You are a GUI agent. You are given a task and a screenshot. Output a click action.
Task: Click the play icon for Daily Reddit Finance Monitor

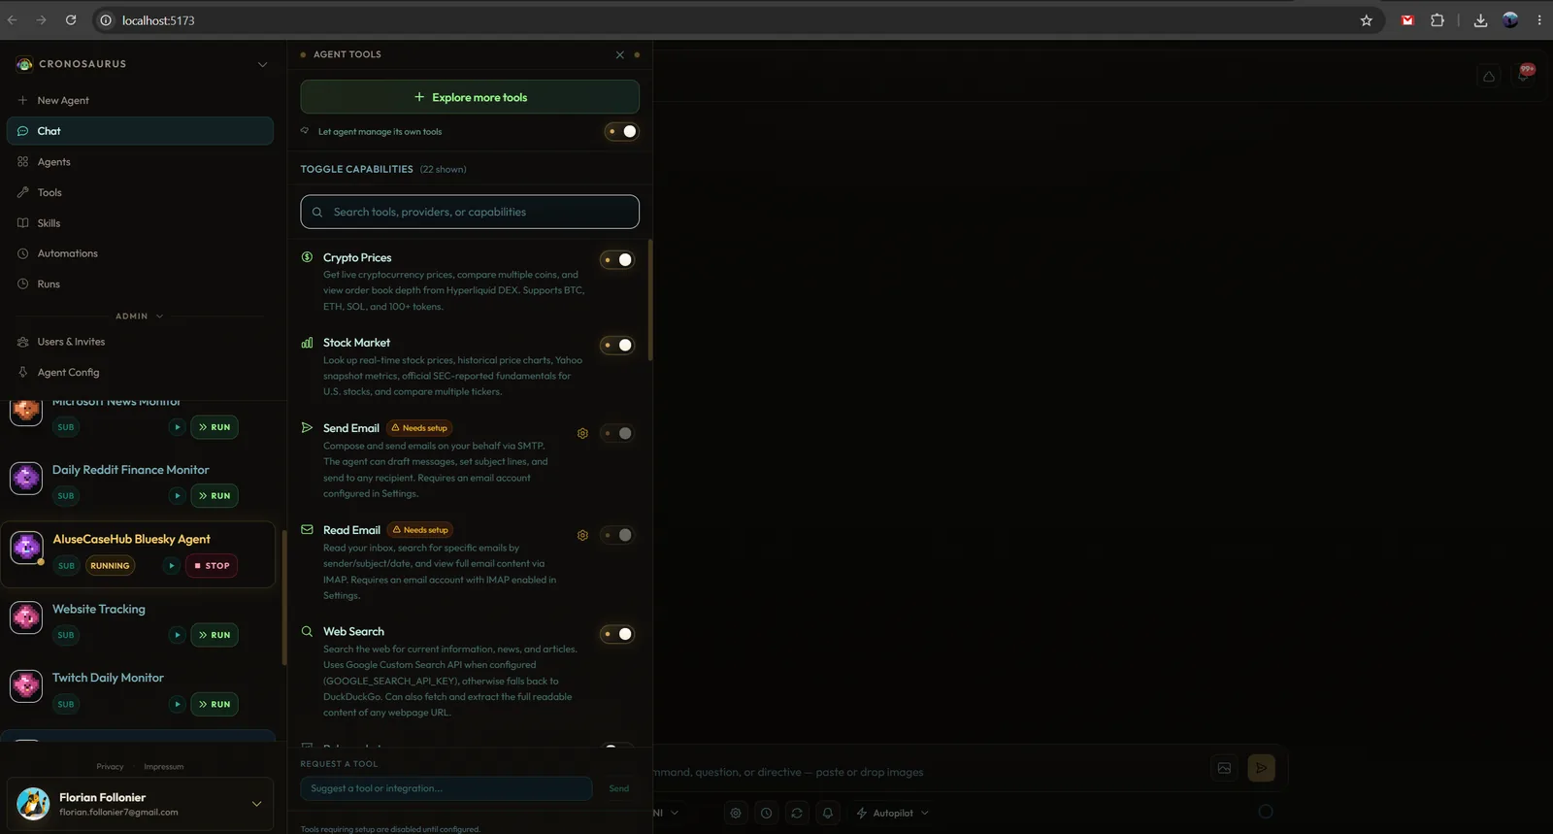click(x=177, y=496)
